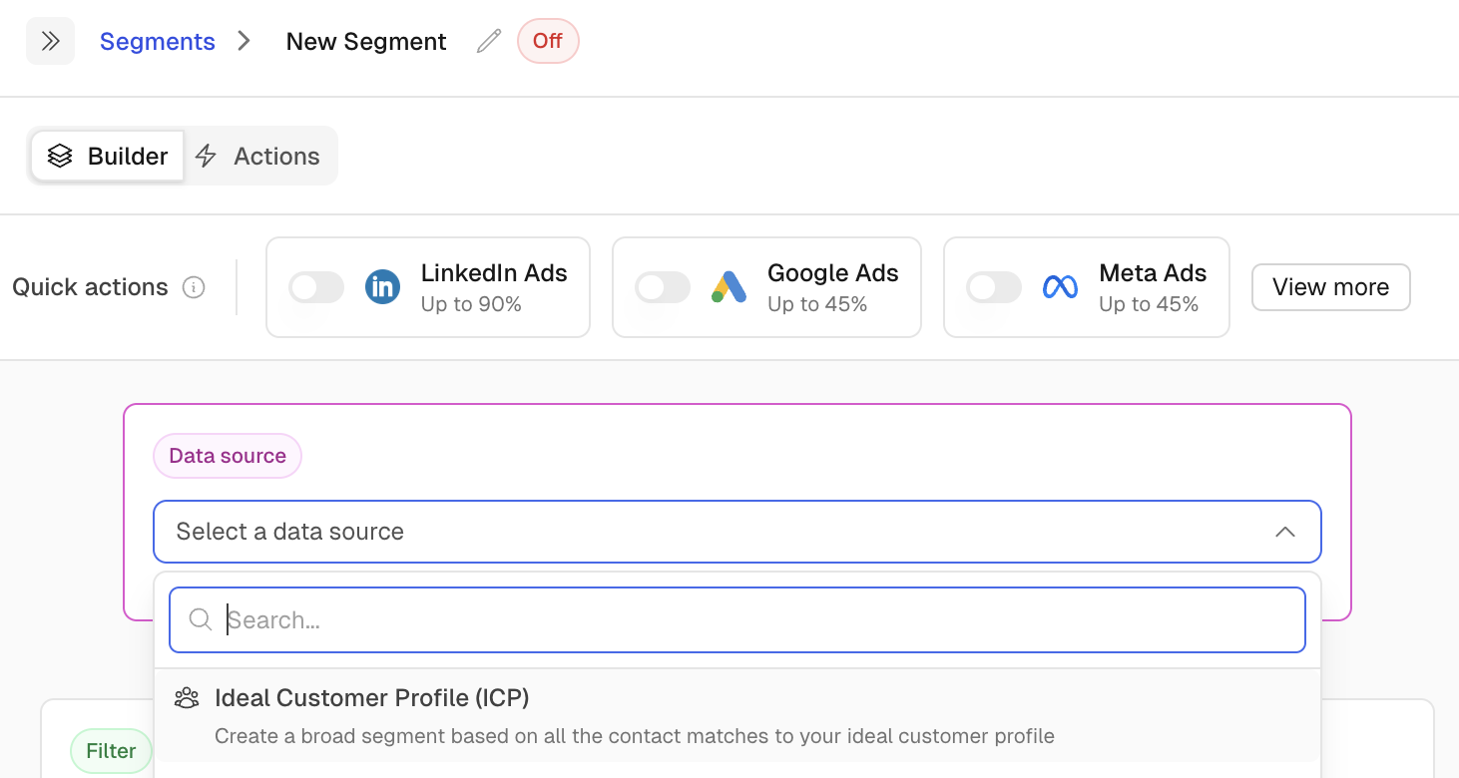
Task: Focus the Search input field
Action: point(758,620)
